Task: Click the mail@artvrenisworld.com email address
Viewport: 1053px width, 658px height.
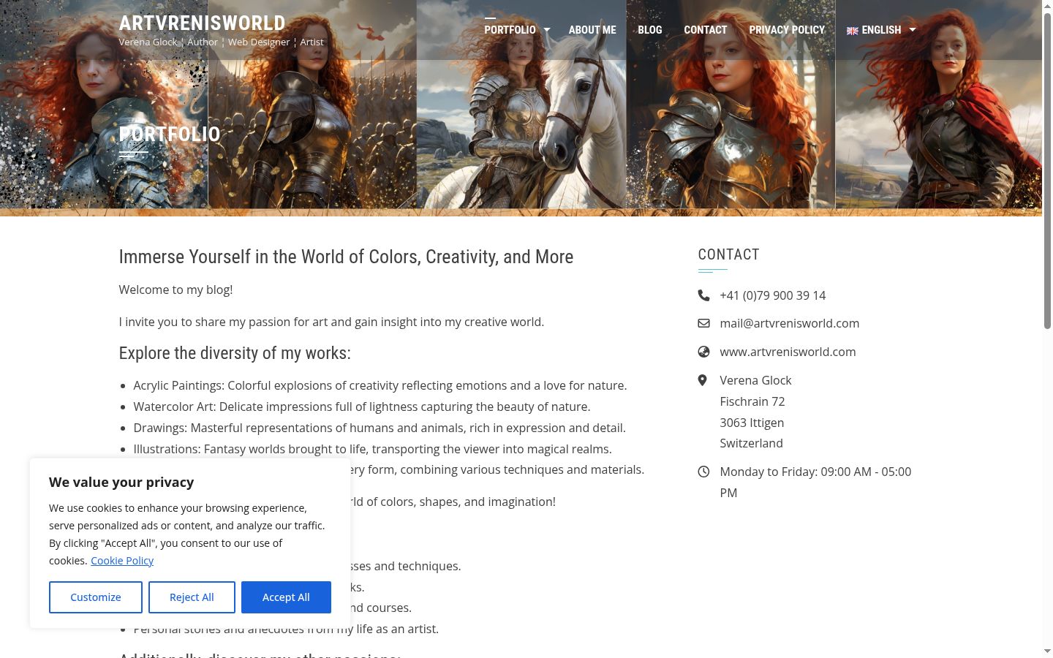Action: [x=790, y=323]
